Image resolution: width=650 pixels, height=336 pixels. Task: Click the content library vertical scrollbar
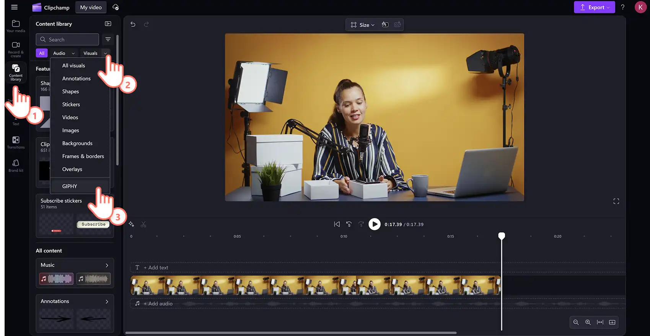click(x=117, y=100)
